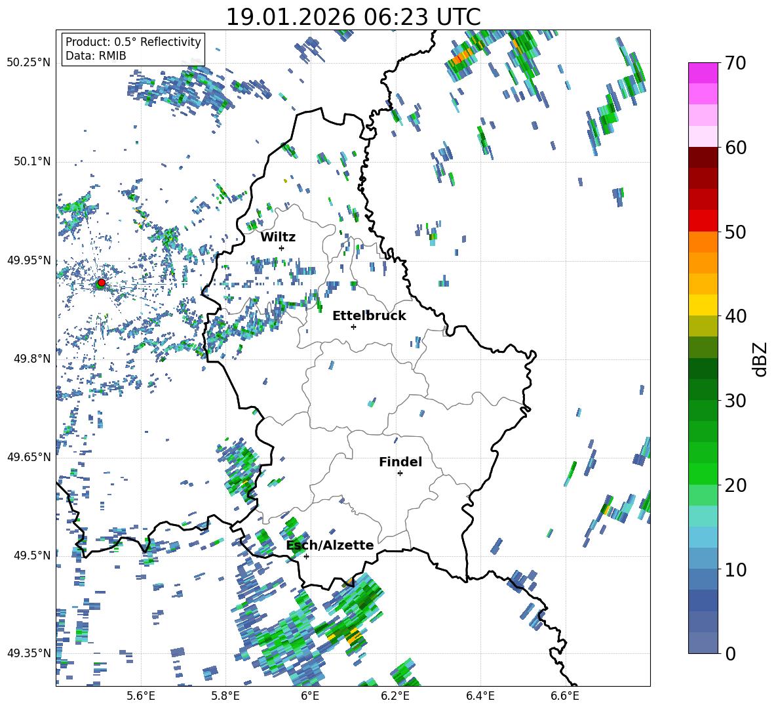Click the 6°E longitude label
Viewport: 776px width, 709px height.
click(310, 697)
